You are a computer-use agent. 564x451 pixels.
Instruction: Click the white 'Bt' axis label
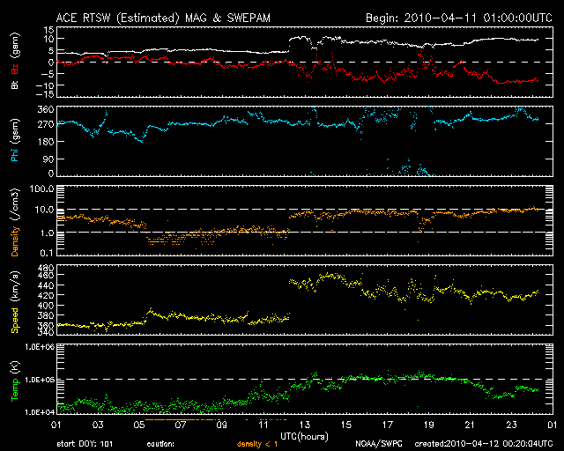pyautogui.click(x=14, y=85)
